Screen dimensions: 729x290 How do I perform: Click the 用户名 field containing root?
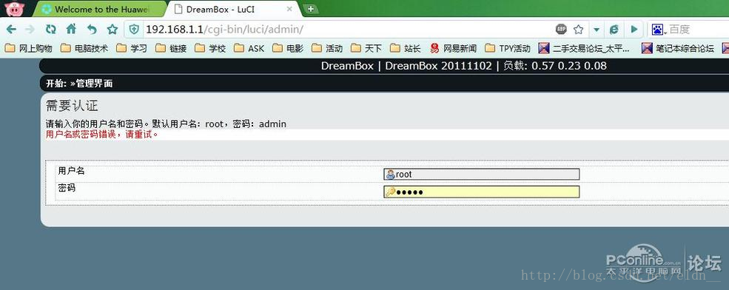point(481,175)
